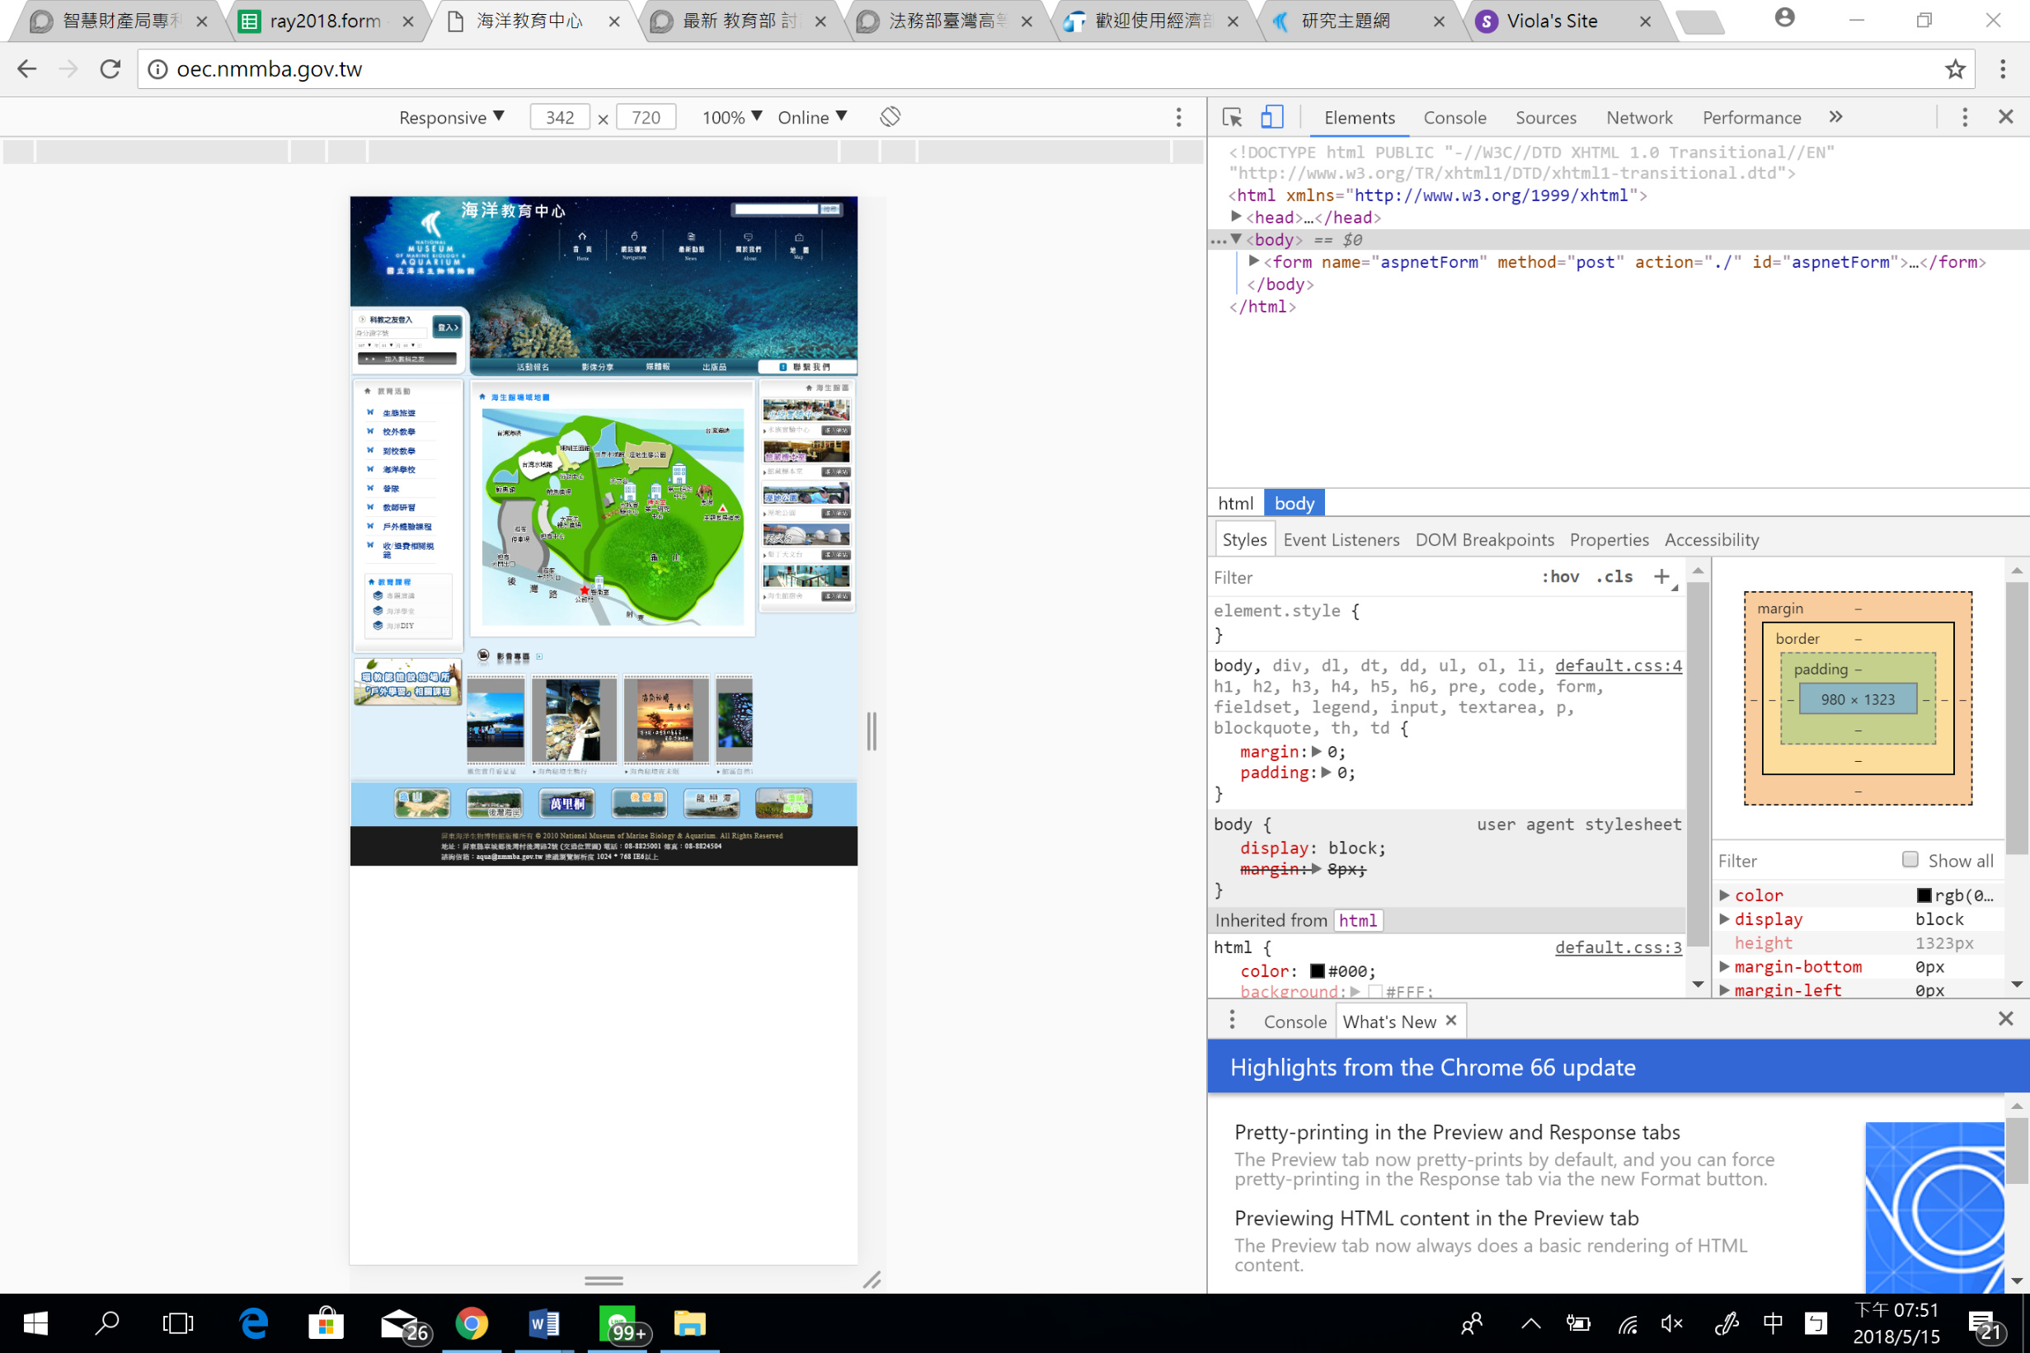
Task: Close the bottom drawer panel
Action: tap(2006, 1019)
